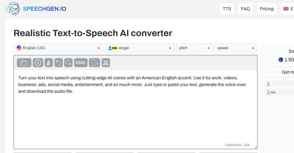This screenshot has height=153, width=294.
Task: Open the Pricing page
Action: [x=267, y=9]
